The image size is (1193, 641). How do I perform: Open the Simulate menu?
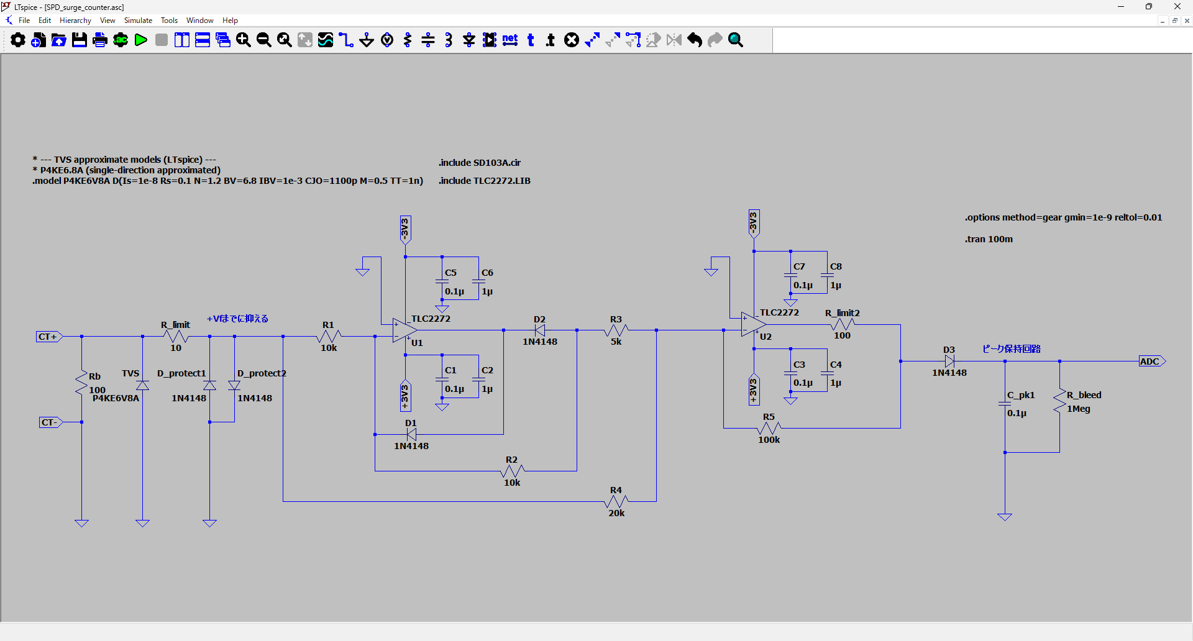click(138, 20)
